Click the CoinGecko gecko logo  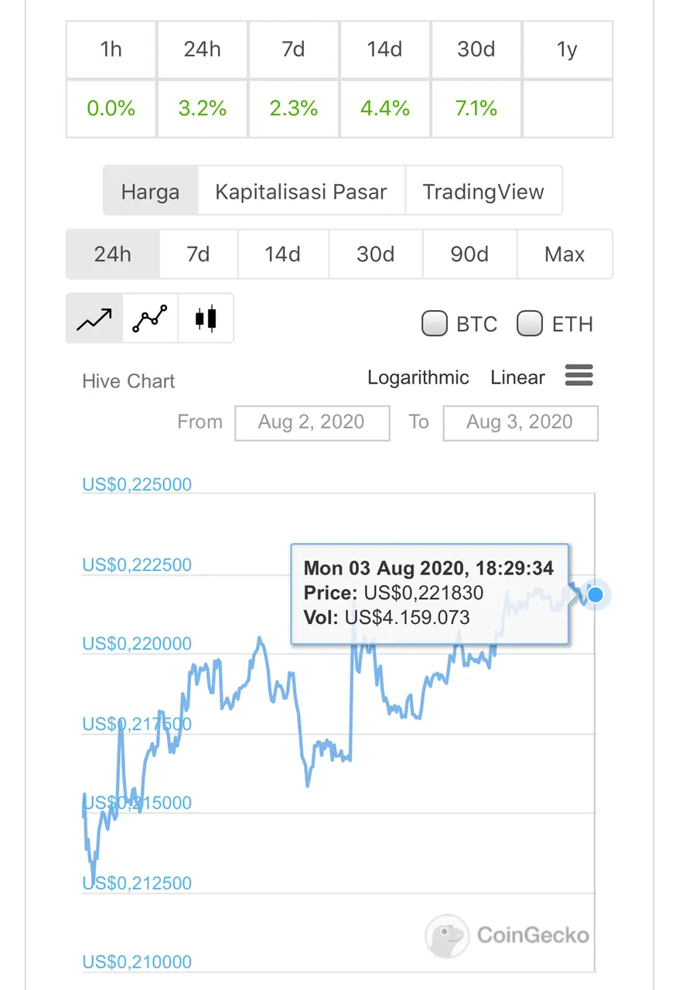tap(447, 936)
